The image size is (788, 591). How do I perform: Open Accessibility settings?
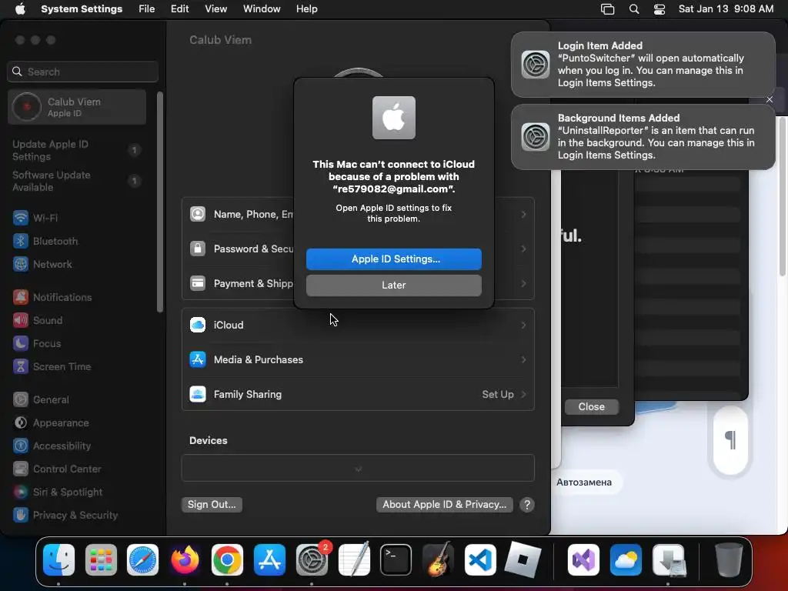click(x=52, y=446)
